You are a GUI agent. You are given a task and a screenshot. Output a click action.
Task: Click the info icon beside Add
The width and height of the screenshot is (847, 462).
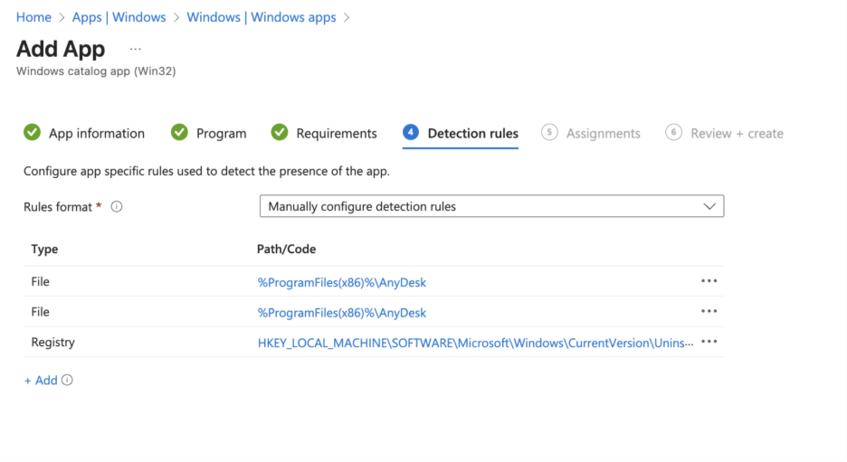[x=67, y=381]
